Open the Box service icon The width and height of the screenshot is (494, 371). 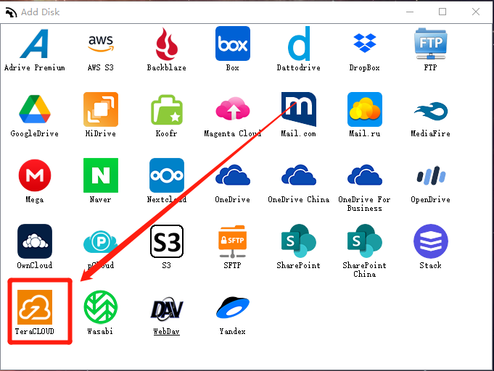[x=233, y=43]
